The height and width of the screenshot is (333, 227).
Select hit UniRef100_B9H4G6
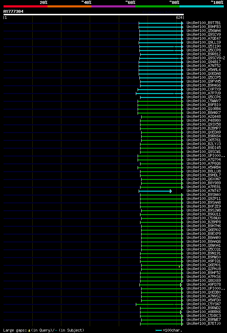[x=204, y=85]
